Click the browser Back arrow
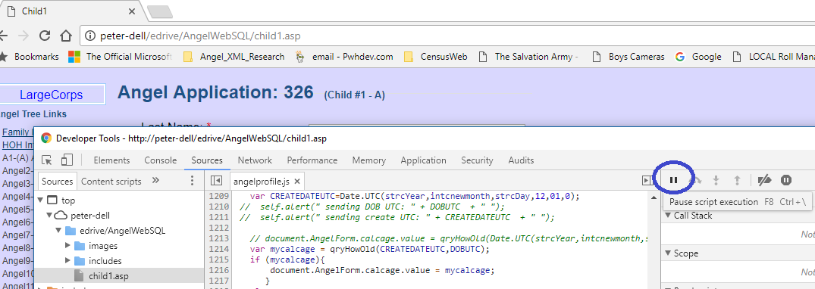Viewport: 815px width, 289px height. click(3, 36)
